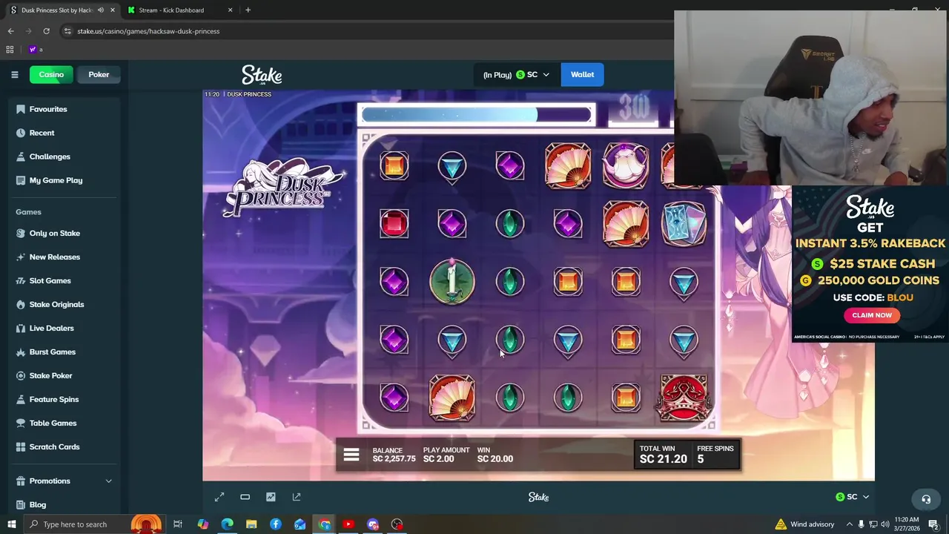Enter fullscreen mode for the game
This screenshot has height=534, width=949.
coord(219,497)
